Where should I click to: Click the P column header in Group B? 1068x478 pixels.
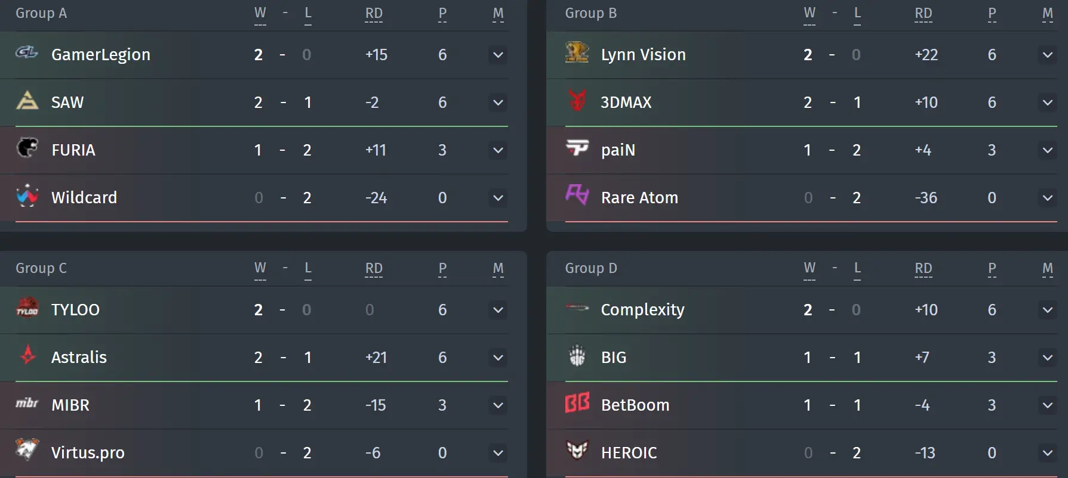click(x=992, y=14)
